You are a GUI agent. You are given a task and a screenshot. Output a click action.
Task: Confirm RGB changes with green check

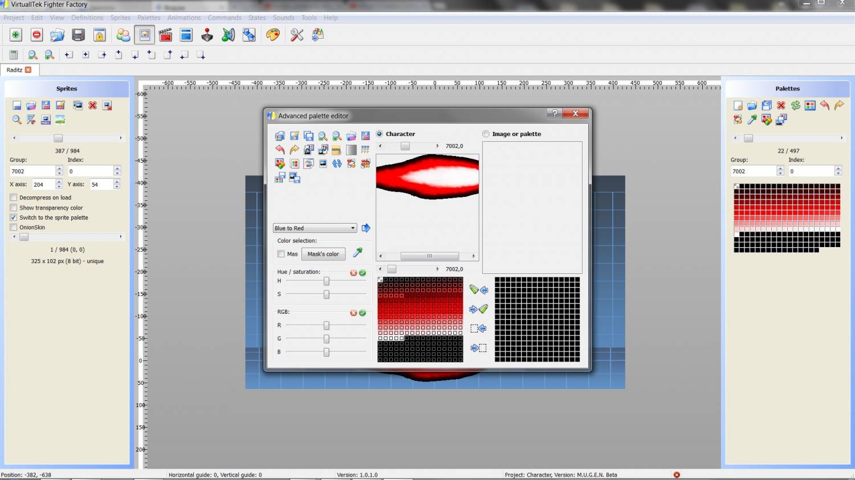pyautogui.click(x=363, y=313)
